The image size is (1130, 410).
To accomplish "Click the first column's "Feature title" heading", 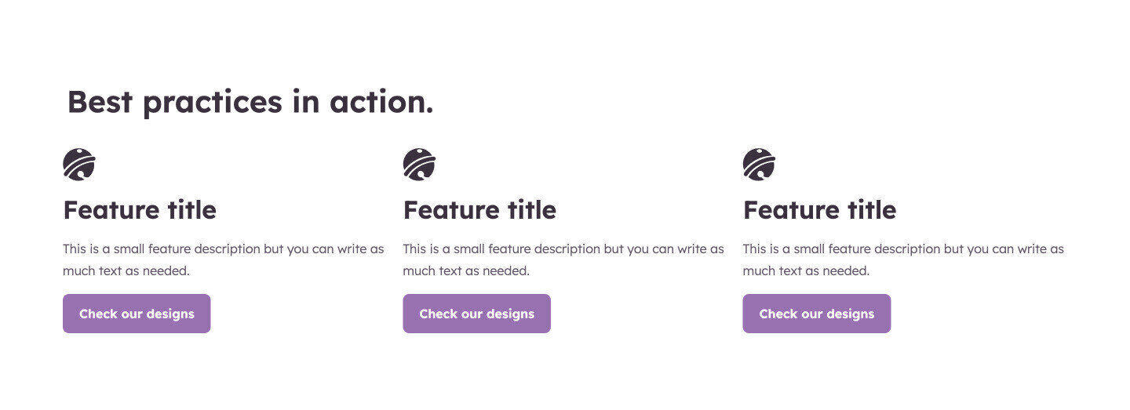I will coord(140,210).
